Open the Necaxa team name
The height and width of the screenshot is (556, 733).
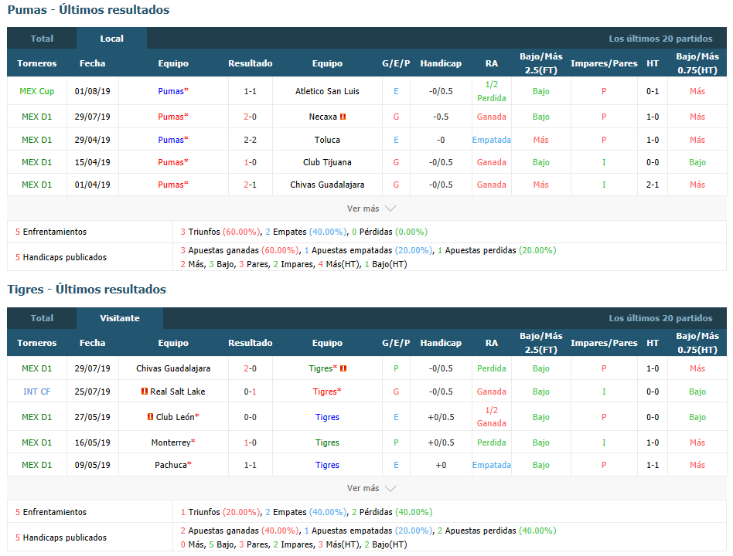click(323, 117)
